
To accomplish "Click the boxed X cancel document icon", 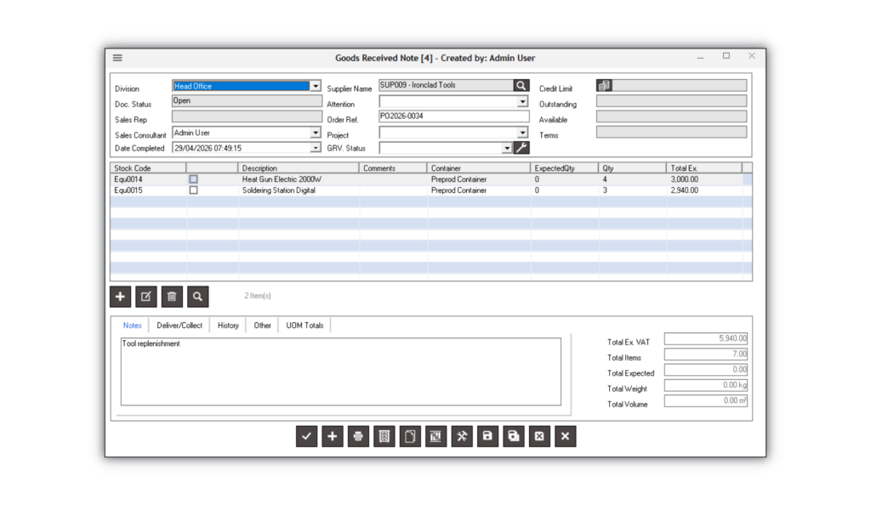I will pos(539,436).
